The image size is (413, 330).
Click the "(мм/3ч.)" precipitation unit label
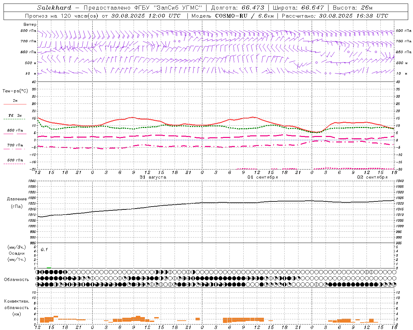[17, 247]
